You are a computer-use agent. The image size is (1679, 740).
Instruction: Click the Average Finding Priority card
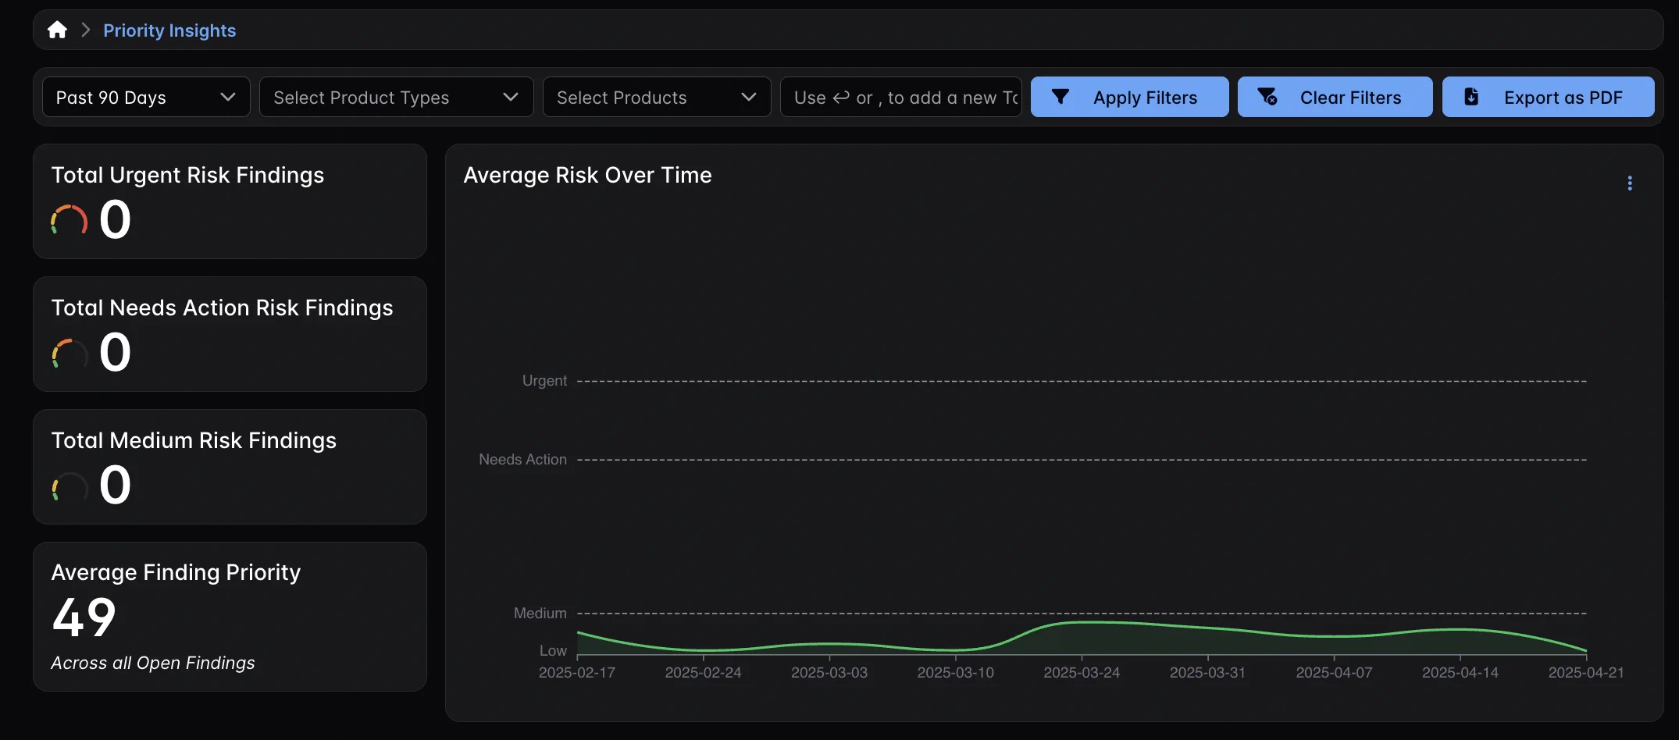[230, 617]
